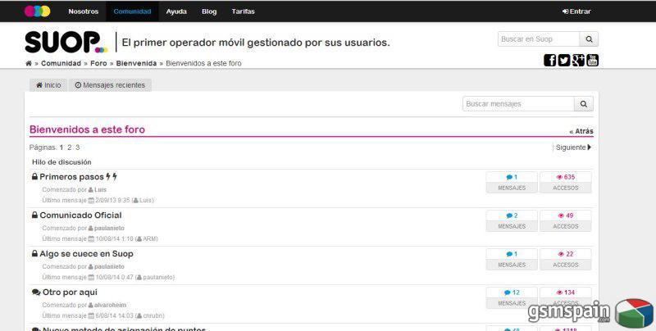The height and width of the screenshot is (331, 656).
Task: Click the tricolor Suop logo in top bar
Action: 37,11
